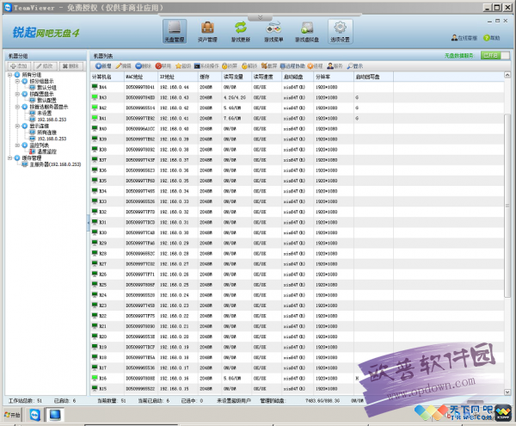516x426 pixels.
Task: Click the lock-screen padlock toolbar button
Action: (x=230, y=66)
